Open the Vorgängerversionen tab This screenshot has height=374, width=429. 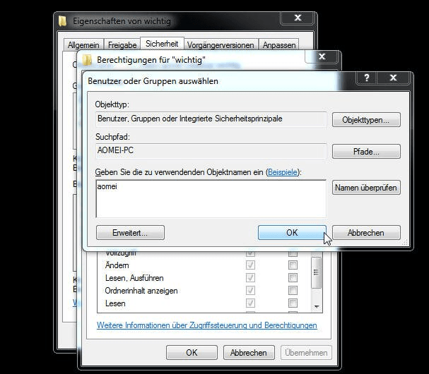click(x=221, y=45)
